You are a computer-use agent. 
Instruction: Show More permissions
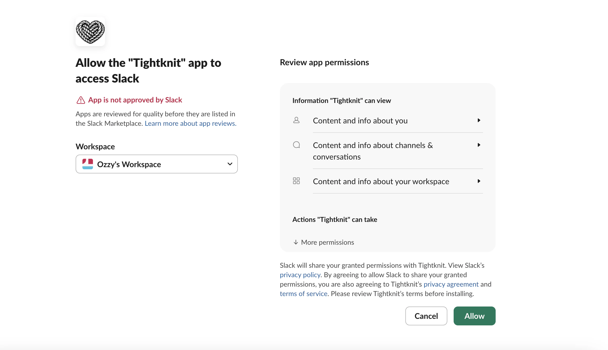pyautogui.click(x=327, y=242)
